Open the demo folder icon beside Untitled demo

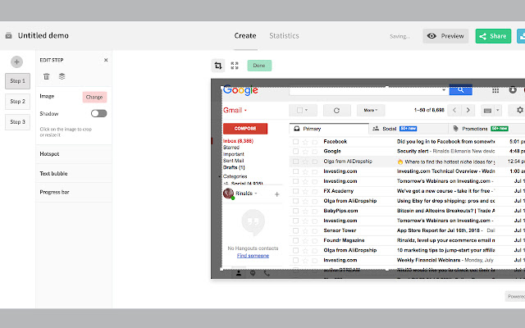coord(9,35)
